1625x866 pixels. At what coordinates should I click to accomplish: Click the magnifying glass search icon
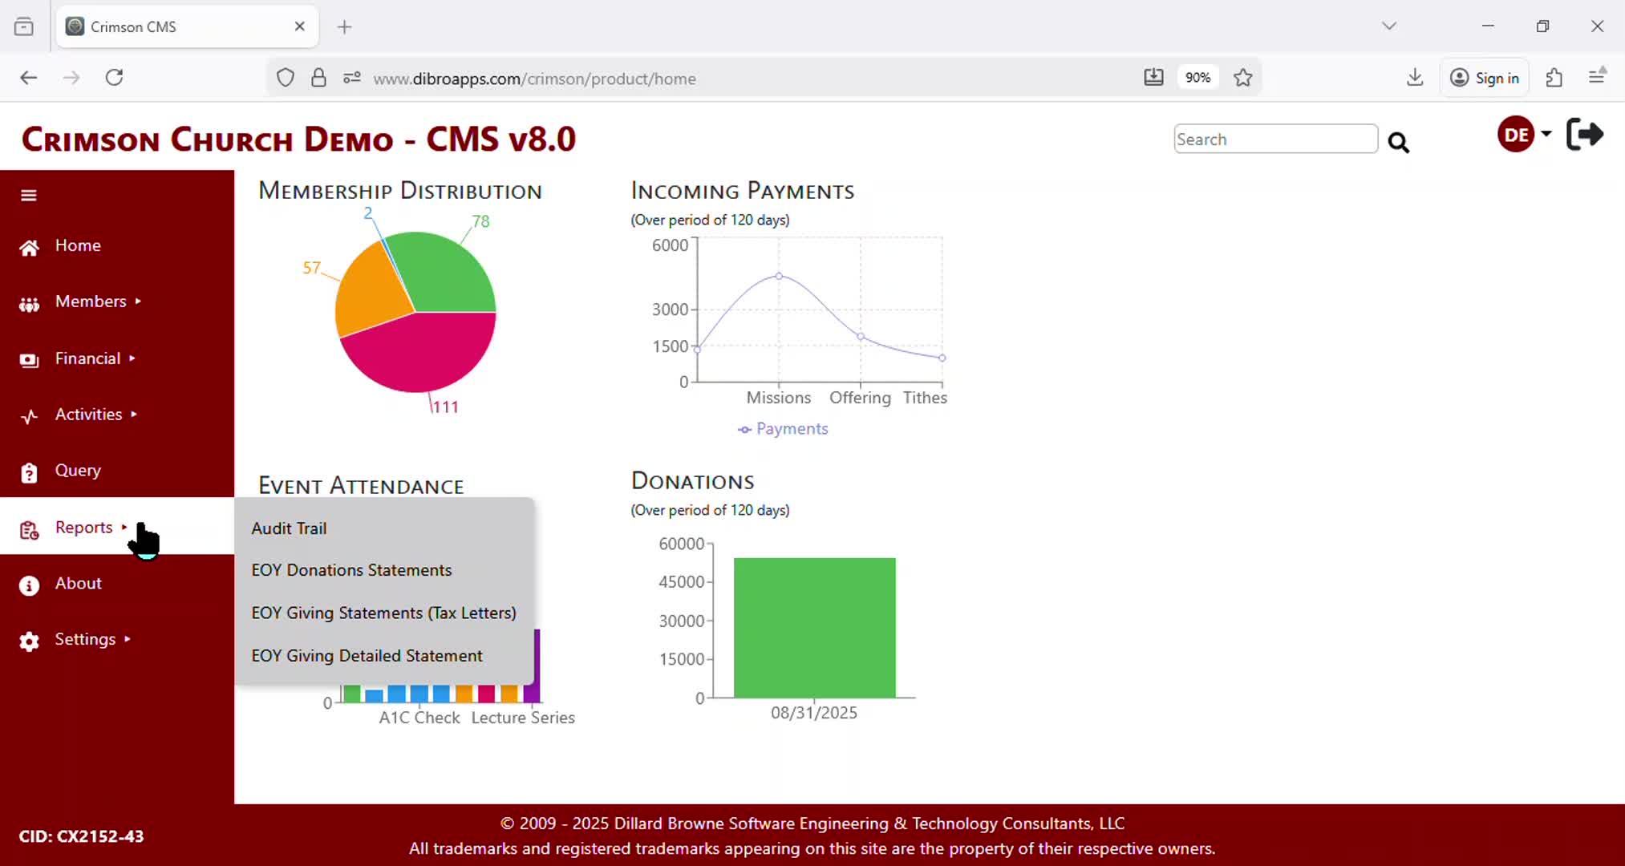point(1398,142)
